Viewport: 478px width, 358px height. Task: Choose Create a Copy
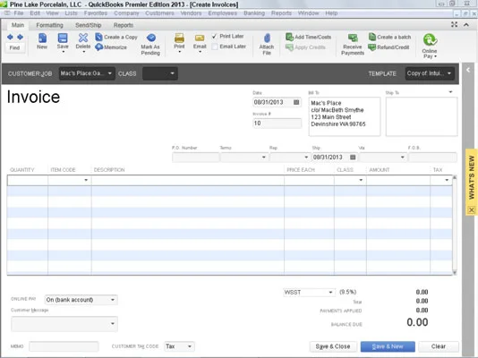point(116,37)
